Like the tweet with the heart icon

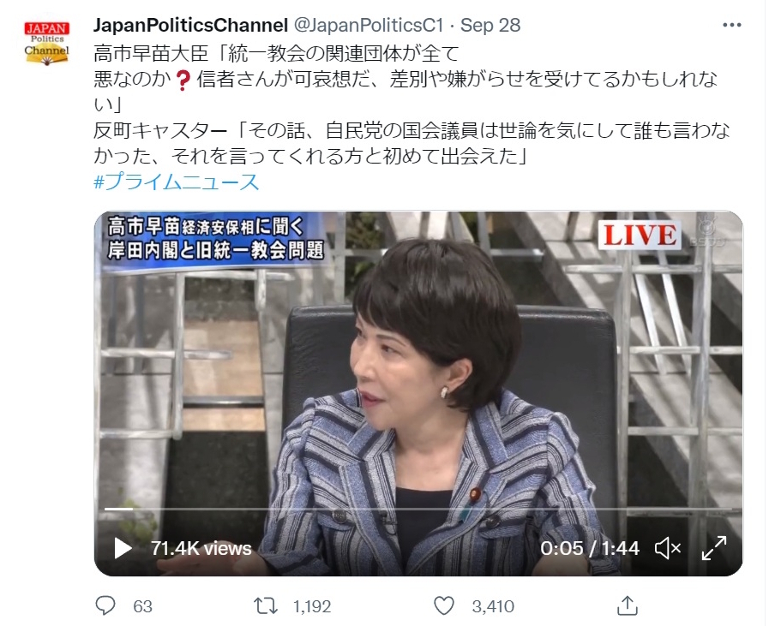click(444, 606)
